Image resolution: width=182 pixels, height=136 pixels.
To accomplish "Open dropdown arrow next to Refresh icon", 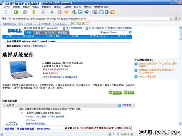I will (x=56, y=12).
